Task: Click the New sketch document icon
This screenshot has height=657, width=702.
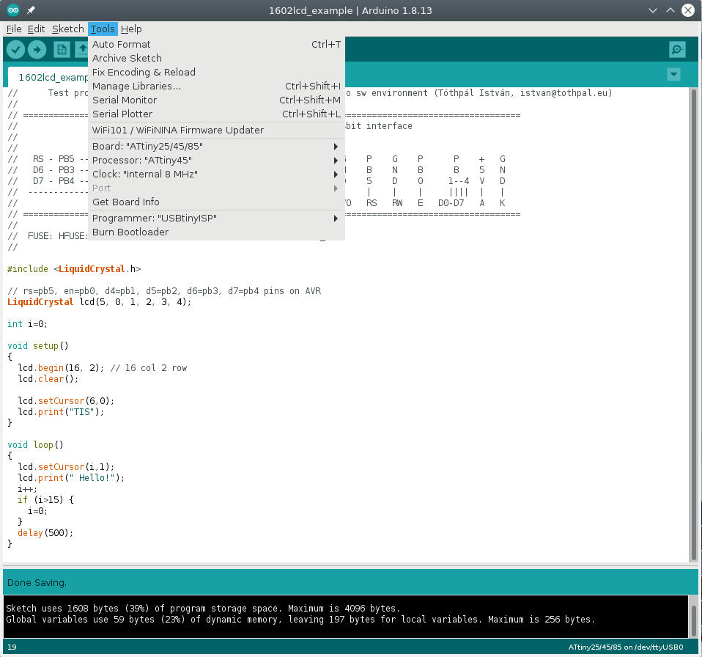Action: [62, 49]
